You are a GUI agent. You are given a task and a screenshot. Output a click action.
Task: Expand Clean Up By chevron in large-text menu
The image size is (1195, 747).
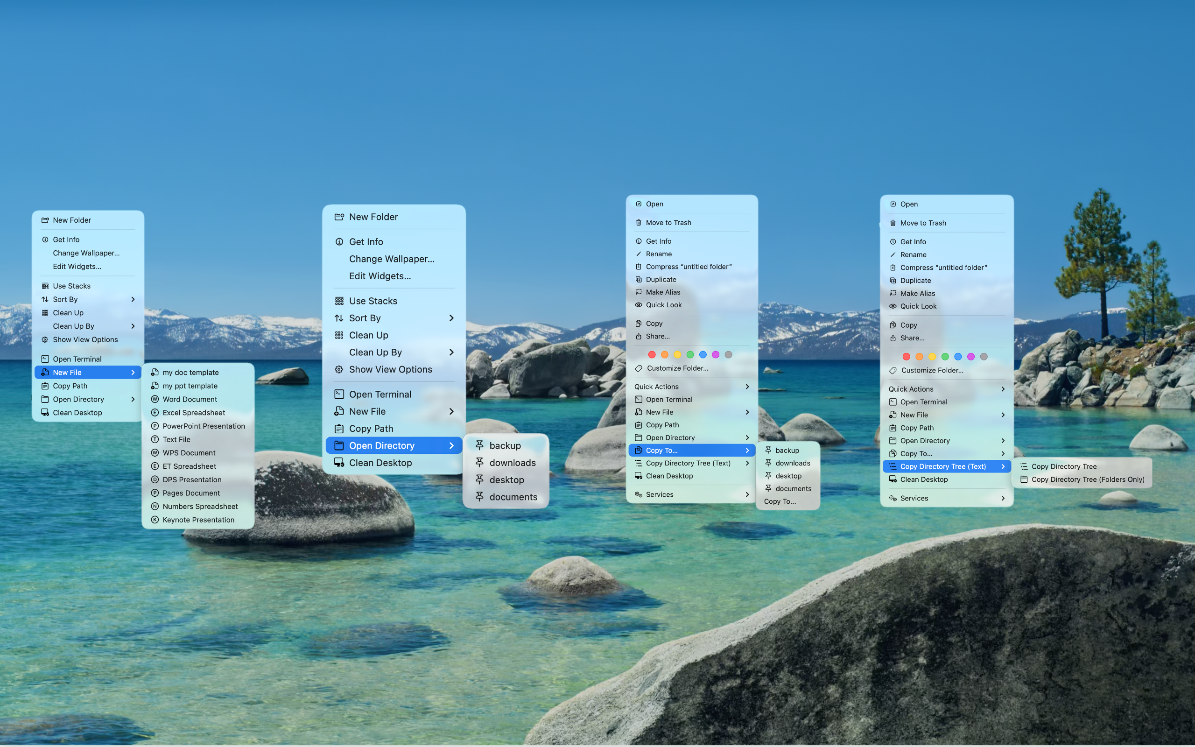tap(451, 352)
